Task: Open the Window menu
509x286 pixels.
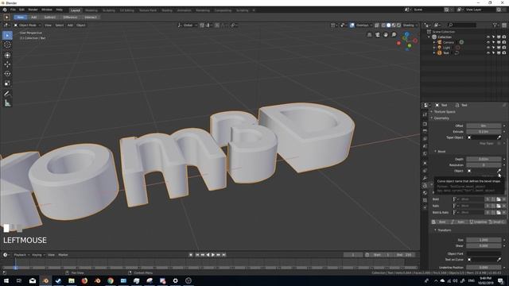Action: click(47, 10)
